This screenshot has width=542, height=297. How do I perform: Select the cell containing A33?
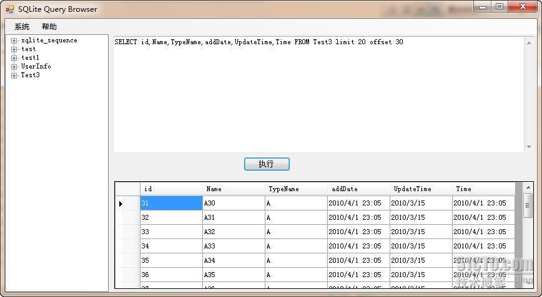point(234,246)
